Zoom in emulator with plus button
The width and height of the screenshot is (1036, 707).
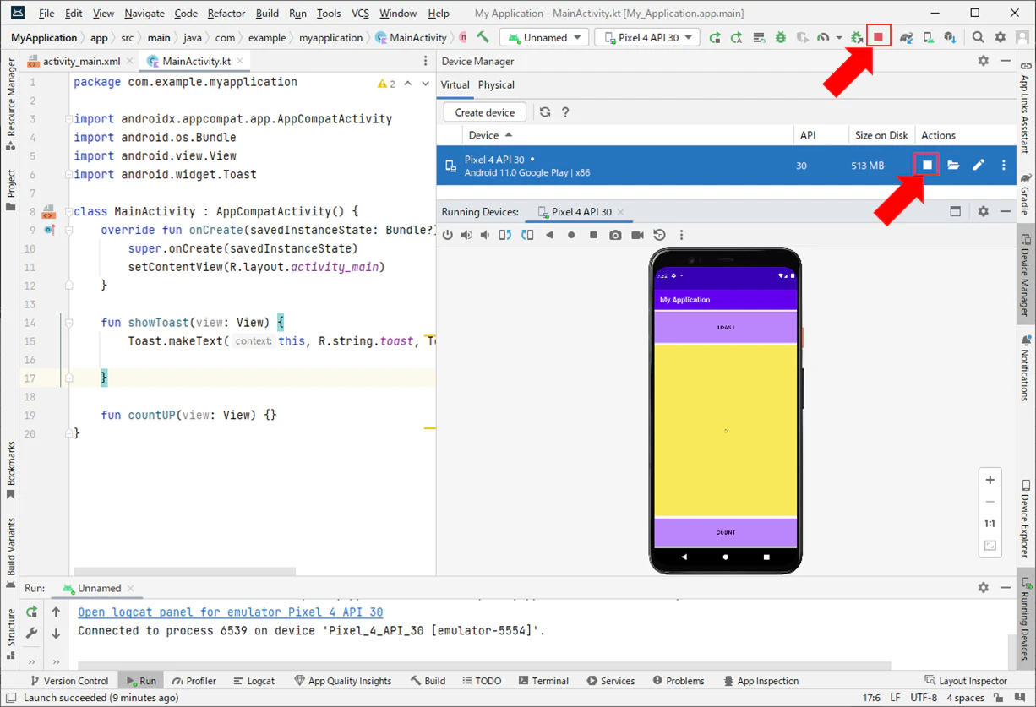(x=990, y=480)
